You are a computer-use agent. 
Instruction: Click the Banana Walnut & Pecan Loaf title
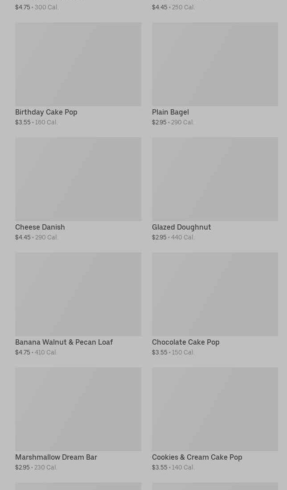tap(64, 342)
